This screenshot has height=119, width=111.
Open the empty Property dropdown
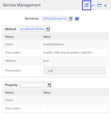(36, 85)
